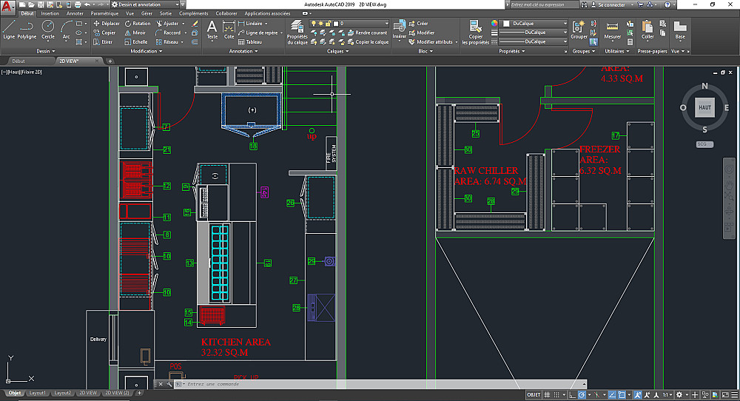The width and height of the screenshot is (740, 401).
Task: Open the Insertion ribbon tab
Action: 50,13
